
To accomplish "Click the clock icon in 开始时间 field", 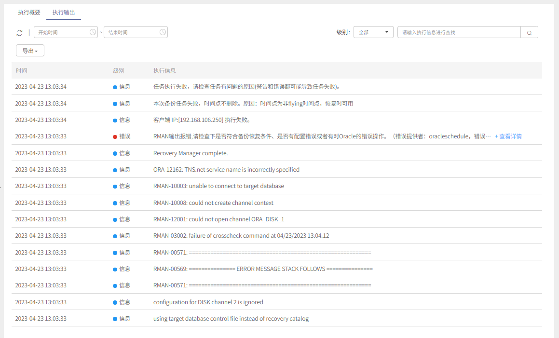I will (x=93, y=32).
